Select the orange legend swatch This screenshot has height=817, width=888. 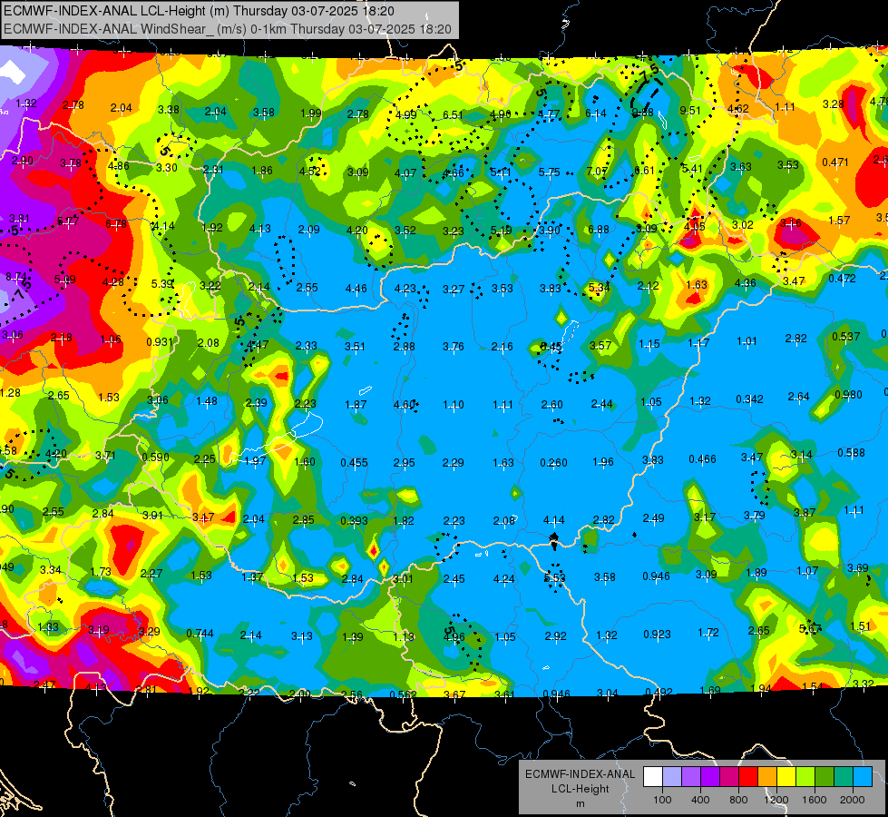767,777
